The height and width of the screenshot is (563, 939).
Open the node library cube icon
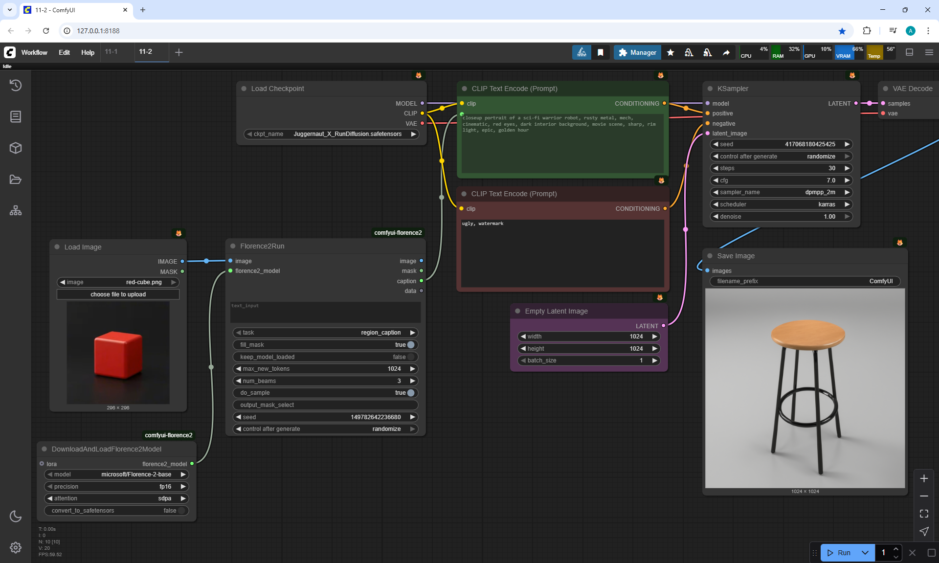click(16, 148)
